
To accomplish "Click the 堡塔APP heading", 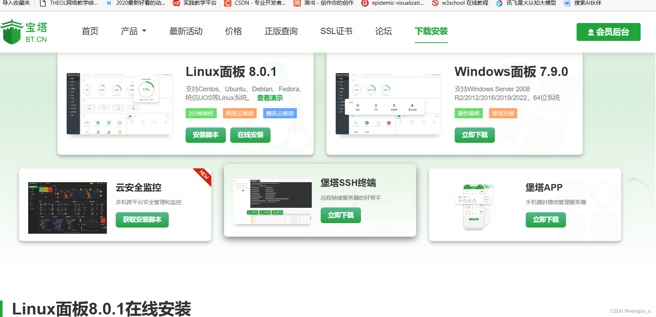I will point(544,188).
